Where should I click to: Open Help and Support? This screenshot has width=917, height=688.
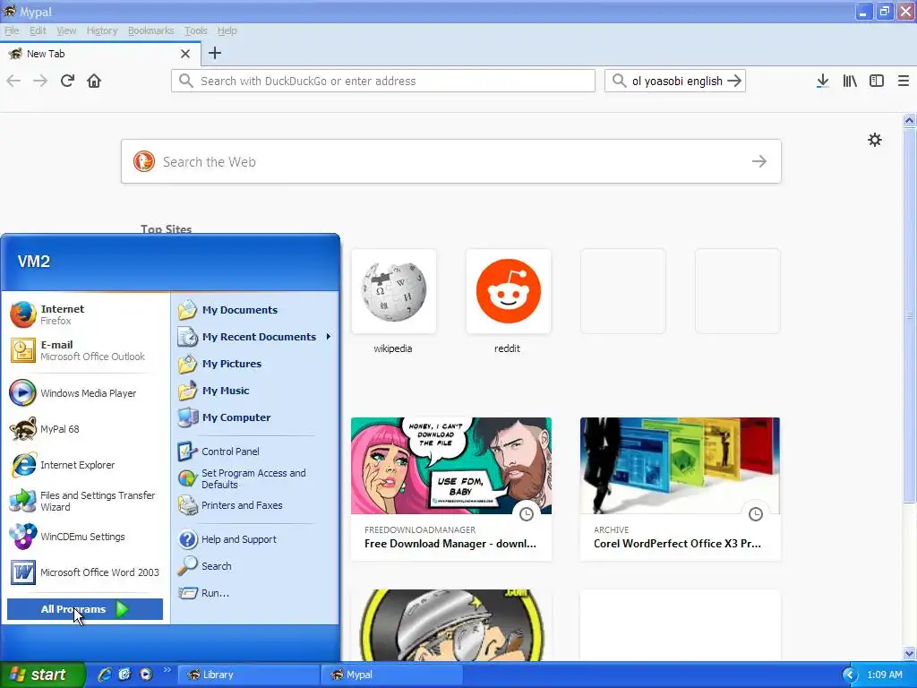pos(254,539)
